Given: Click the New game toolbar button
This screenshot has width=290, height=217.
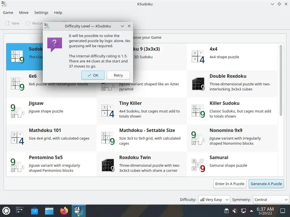Looking at the screenshot, I should (12, 23).
